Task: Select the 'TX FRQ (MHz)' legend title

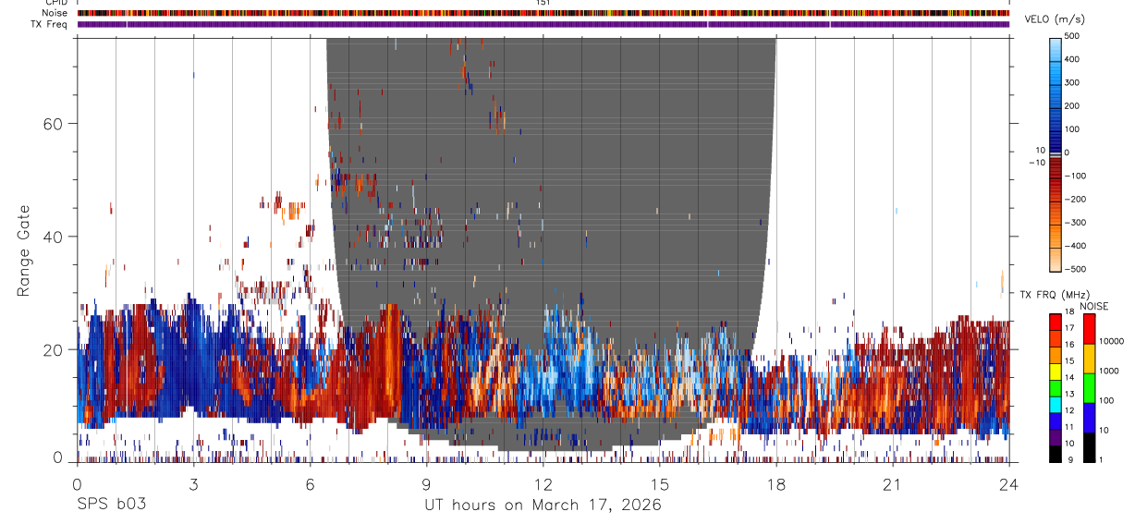Action: tap(1054, 294)
